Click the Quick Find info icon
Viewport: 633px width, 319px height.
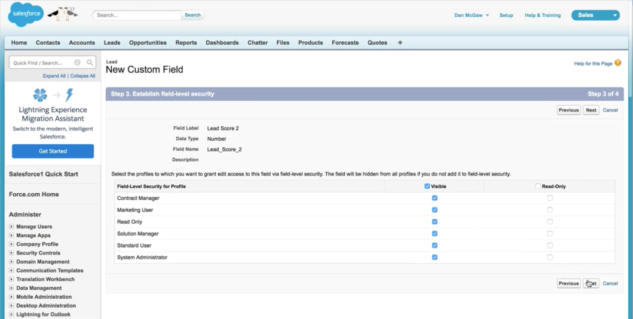point(77,63)
